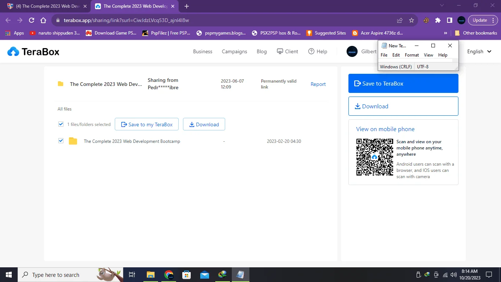Click the large Download button on right
Viewport: 501px width, 282px height.
403,106
